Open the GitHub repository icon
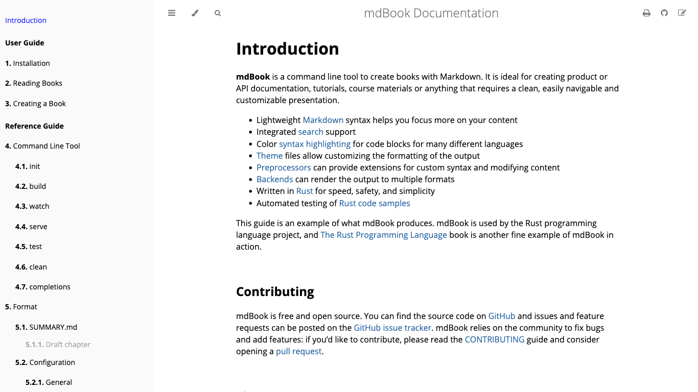 pyautogui.click(x=664, y=13)
